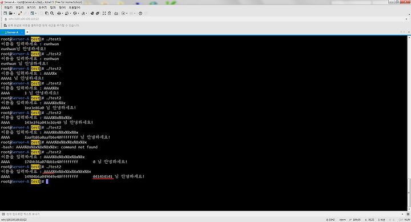
Task: Click the NUM status indicator
Action: 407,220
